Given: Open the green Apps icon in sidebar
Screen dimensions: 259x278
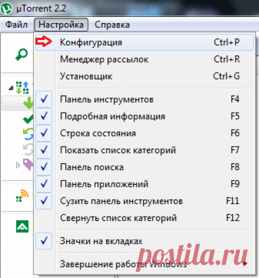Looking at the screenshot, I should coord(23,226).
